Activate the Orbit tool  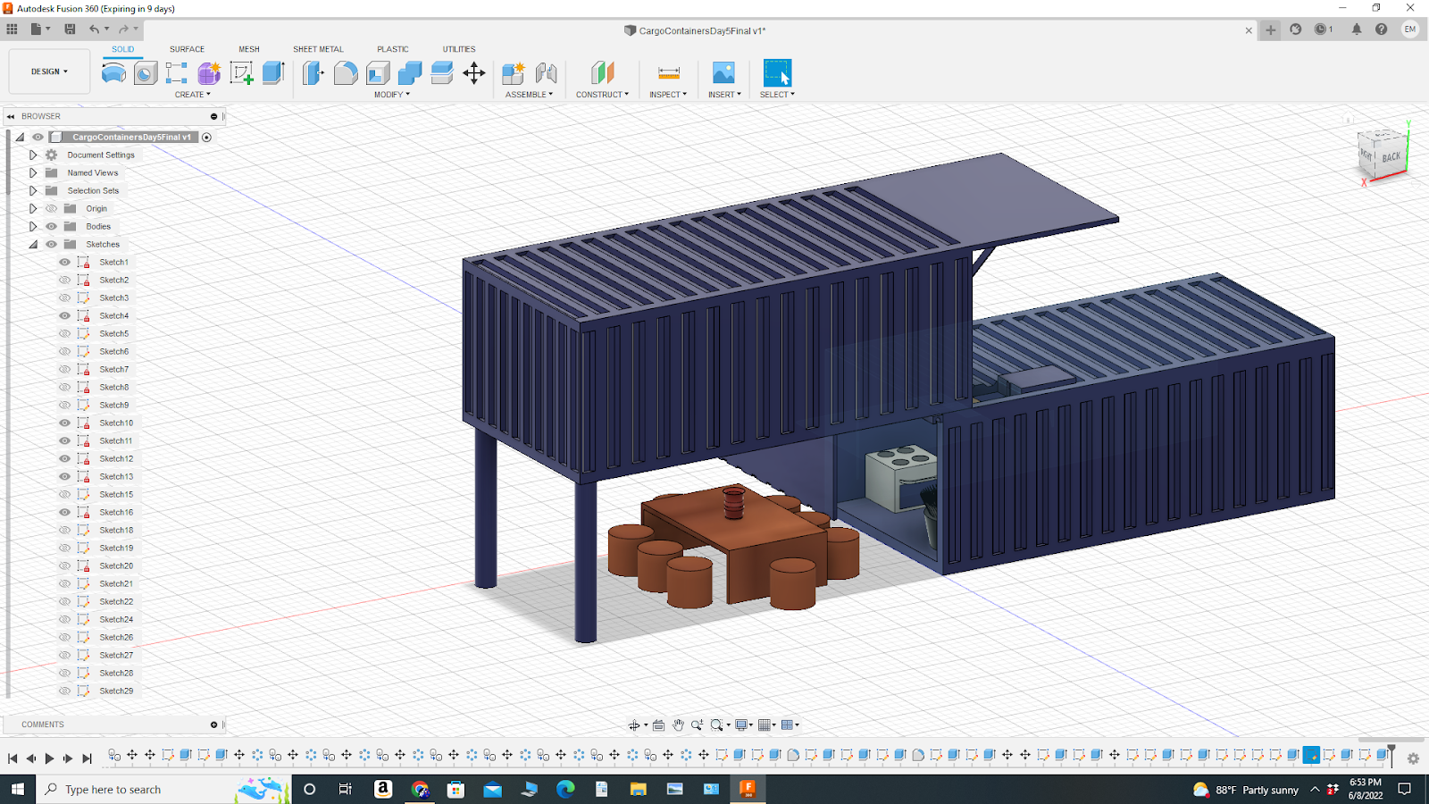pos(635,724)
